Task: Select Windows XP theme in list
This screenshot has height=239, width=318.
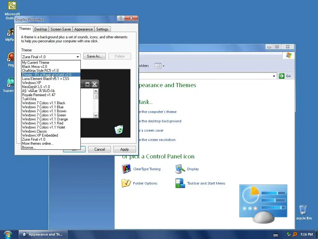Action: [51, 83]
